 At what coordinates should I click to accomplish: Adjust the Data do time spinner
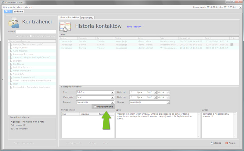pyautogui.click(x=168, y=97)
